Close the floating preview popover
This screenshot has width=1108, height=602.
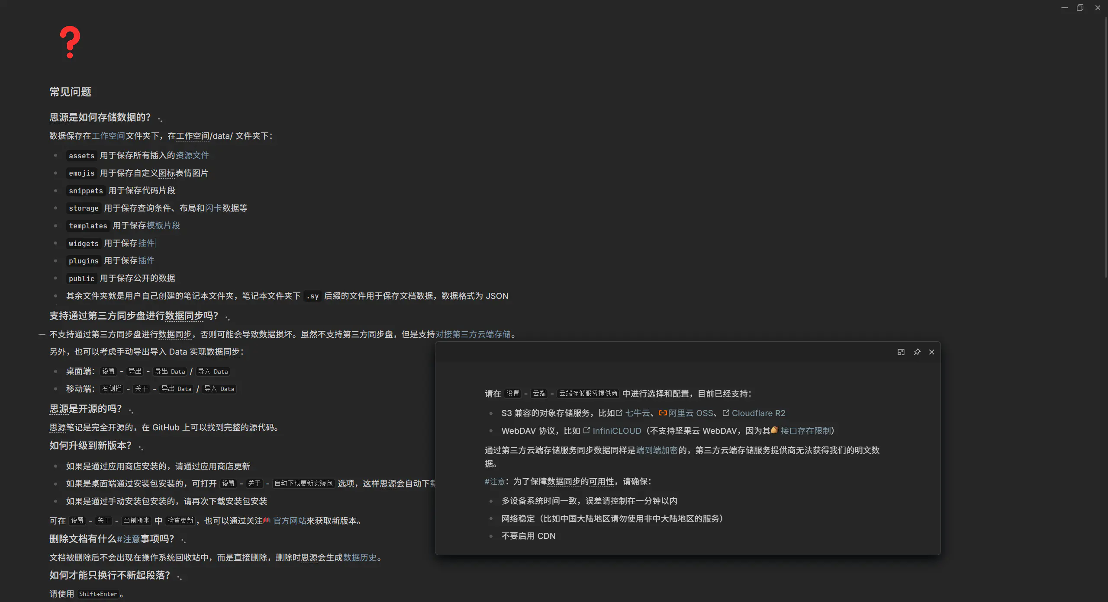click(x=932, y=352)
